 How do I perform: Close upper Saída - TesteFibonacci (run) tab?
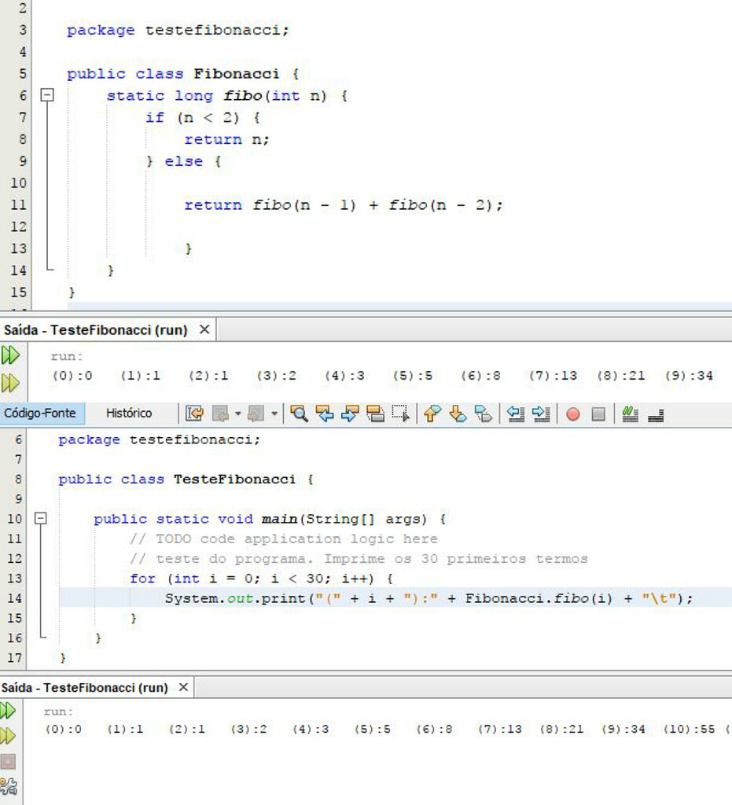204,329
